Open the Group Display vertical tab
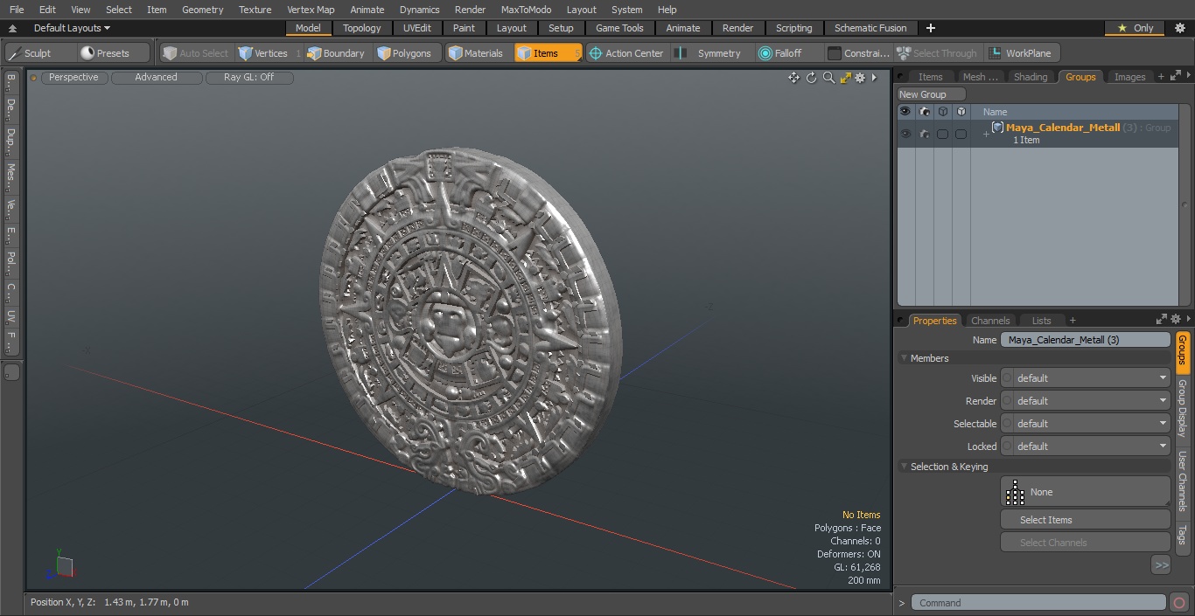This screenshot has height=616, width=1195. [1182, 408]
